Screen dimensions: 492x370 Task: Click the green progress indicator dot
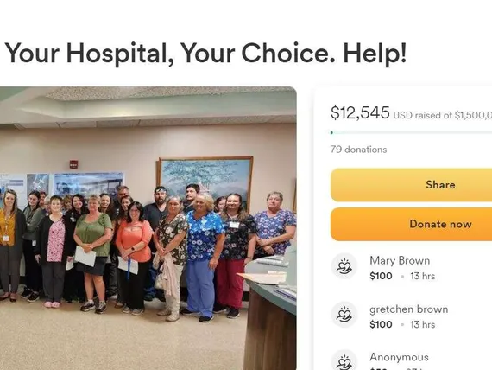331,132
